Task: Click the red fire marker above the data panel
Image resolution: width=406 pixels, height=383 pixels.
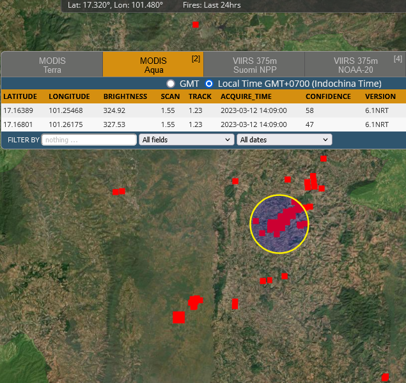Action: 196,25
